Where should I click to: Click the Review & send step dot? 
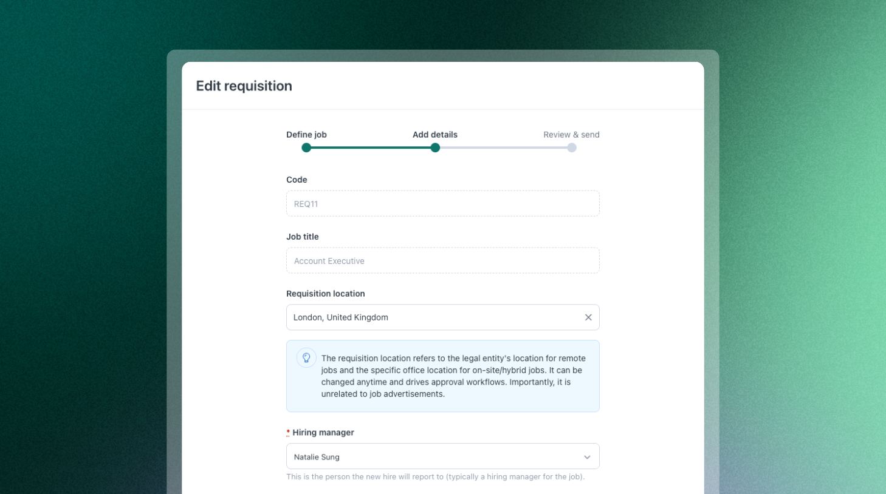click(x=572, y=147)
